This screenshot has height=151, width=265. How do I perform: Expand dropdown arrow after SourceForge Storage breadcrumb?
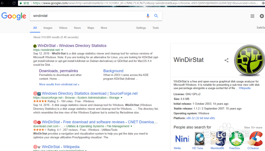(121, 98)
